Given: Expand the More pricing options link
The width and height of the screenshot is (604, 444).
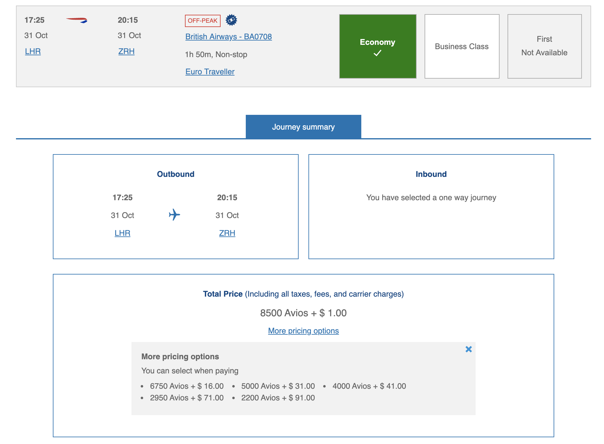Looking at the screenshot, I should point(303,331).
